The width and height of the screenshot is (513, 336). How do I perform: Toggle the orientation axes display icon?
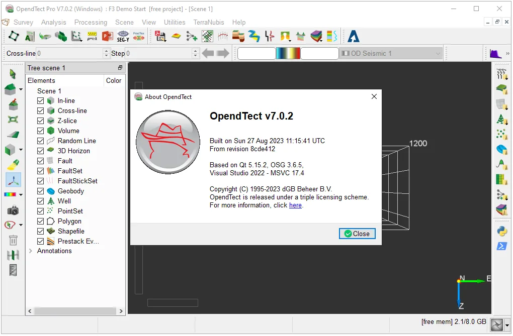(x=14, y=180)
